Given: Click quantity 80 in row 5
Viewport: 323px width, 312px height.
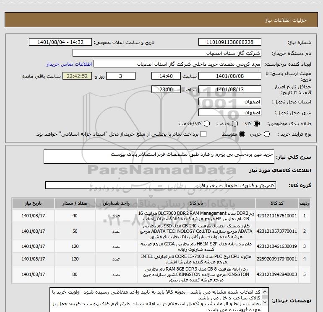Looking at the screenshot, I should [x=75, y=274].
